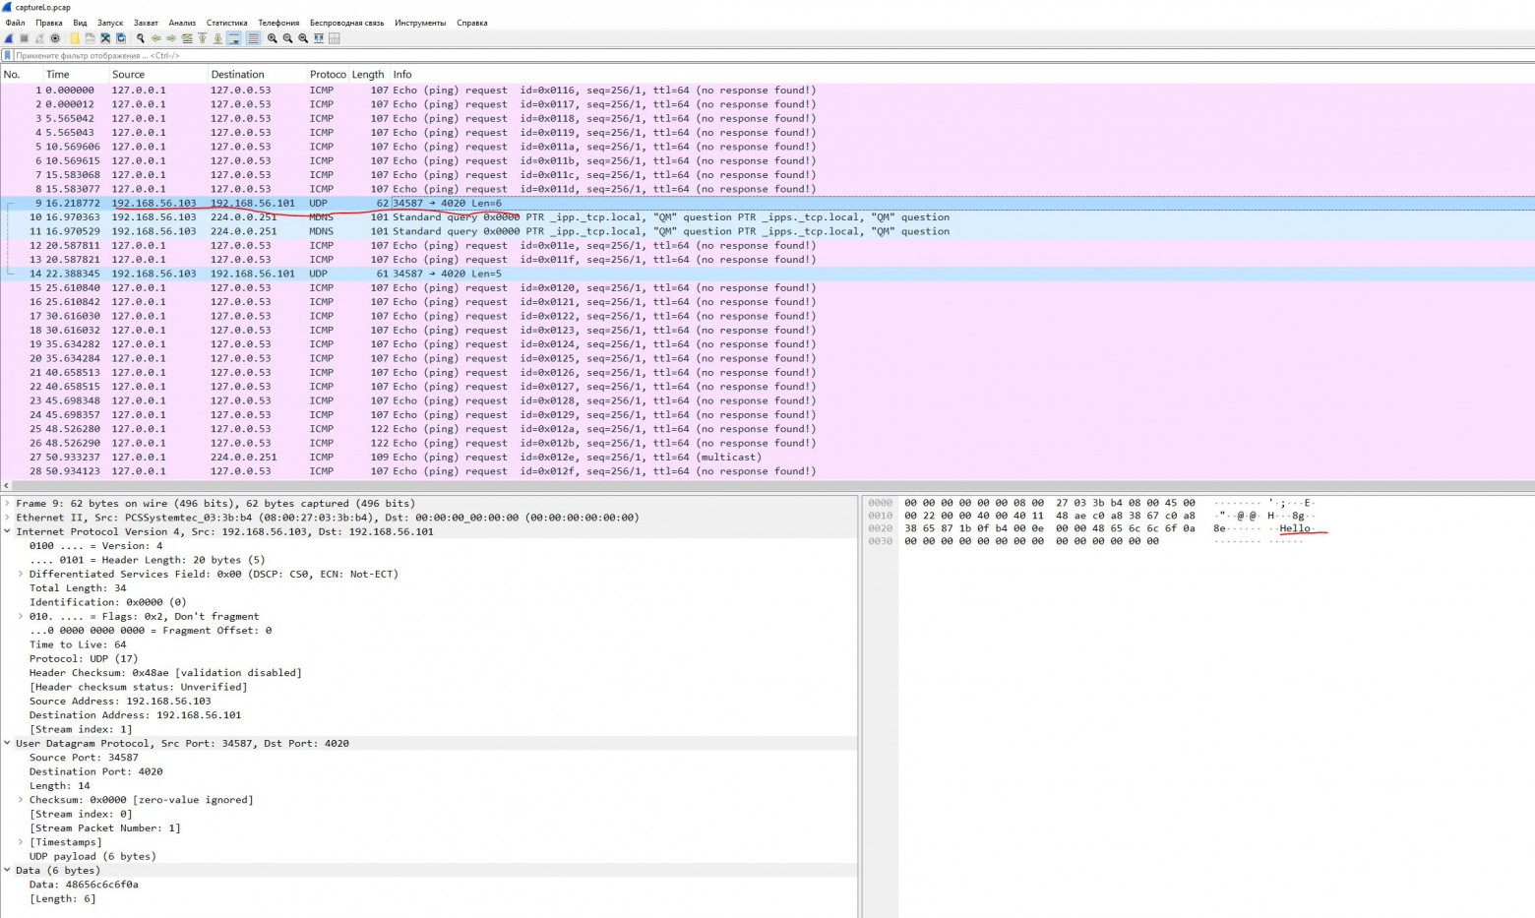Image resolution: width=1535 pixels, height=918 pixels.
Task: Save this capture file
Action: pyautogui.click(x=91, y=38)
